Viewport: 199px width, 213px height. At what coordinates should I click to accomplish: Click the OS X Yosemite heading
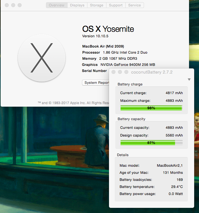tap(108, 29)
